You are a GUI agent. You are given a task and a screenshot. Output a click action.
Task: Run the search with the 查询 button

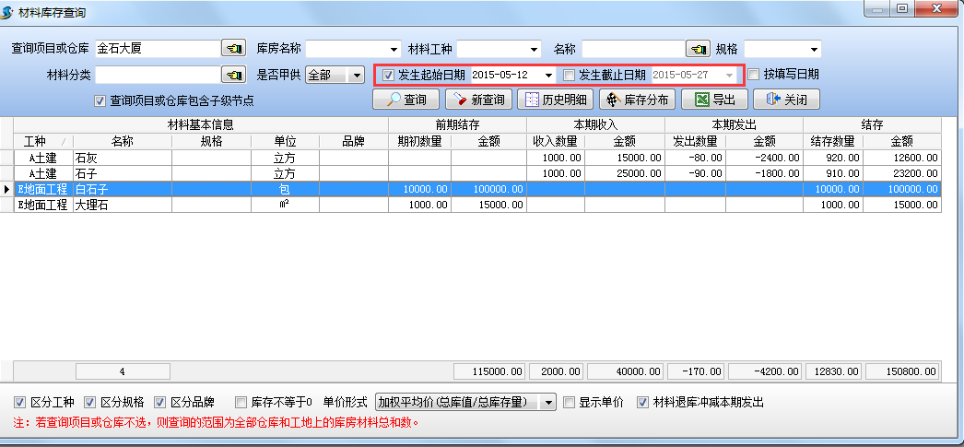pyautogui.click(x=406, y=100)
